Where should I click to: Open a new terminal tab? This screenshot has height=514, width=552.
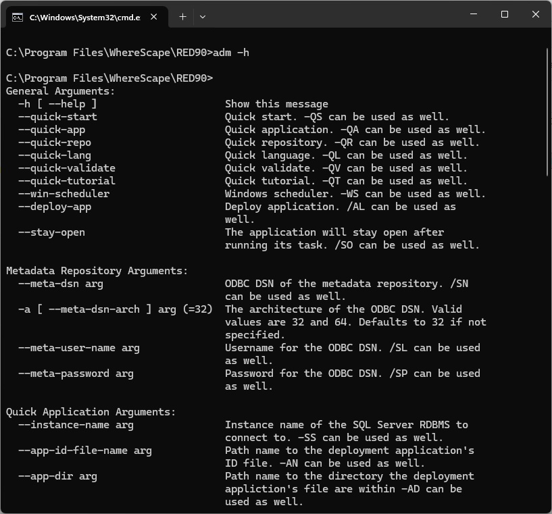pyautogui.click(x=182, y=17)
